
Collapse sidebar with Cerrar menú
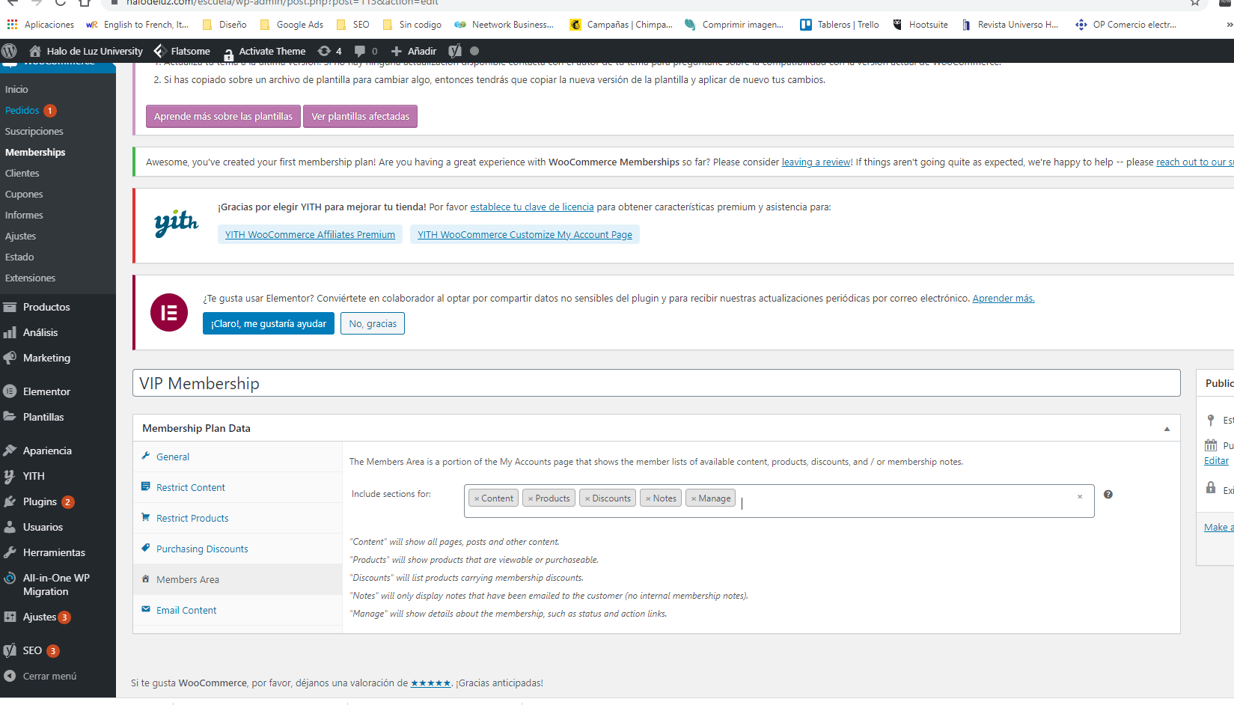click(x=40, y=676)
